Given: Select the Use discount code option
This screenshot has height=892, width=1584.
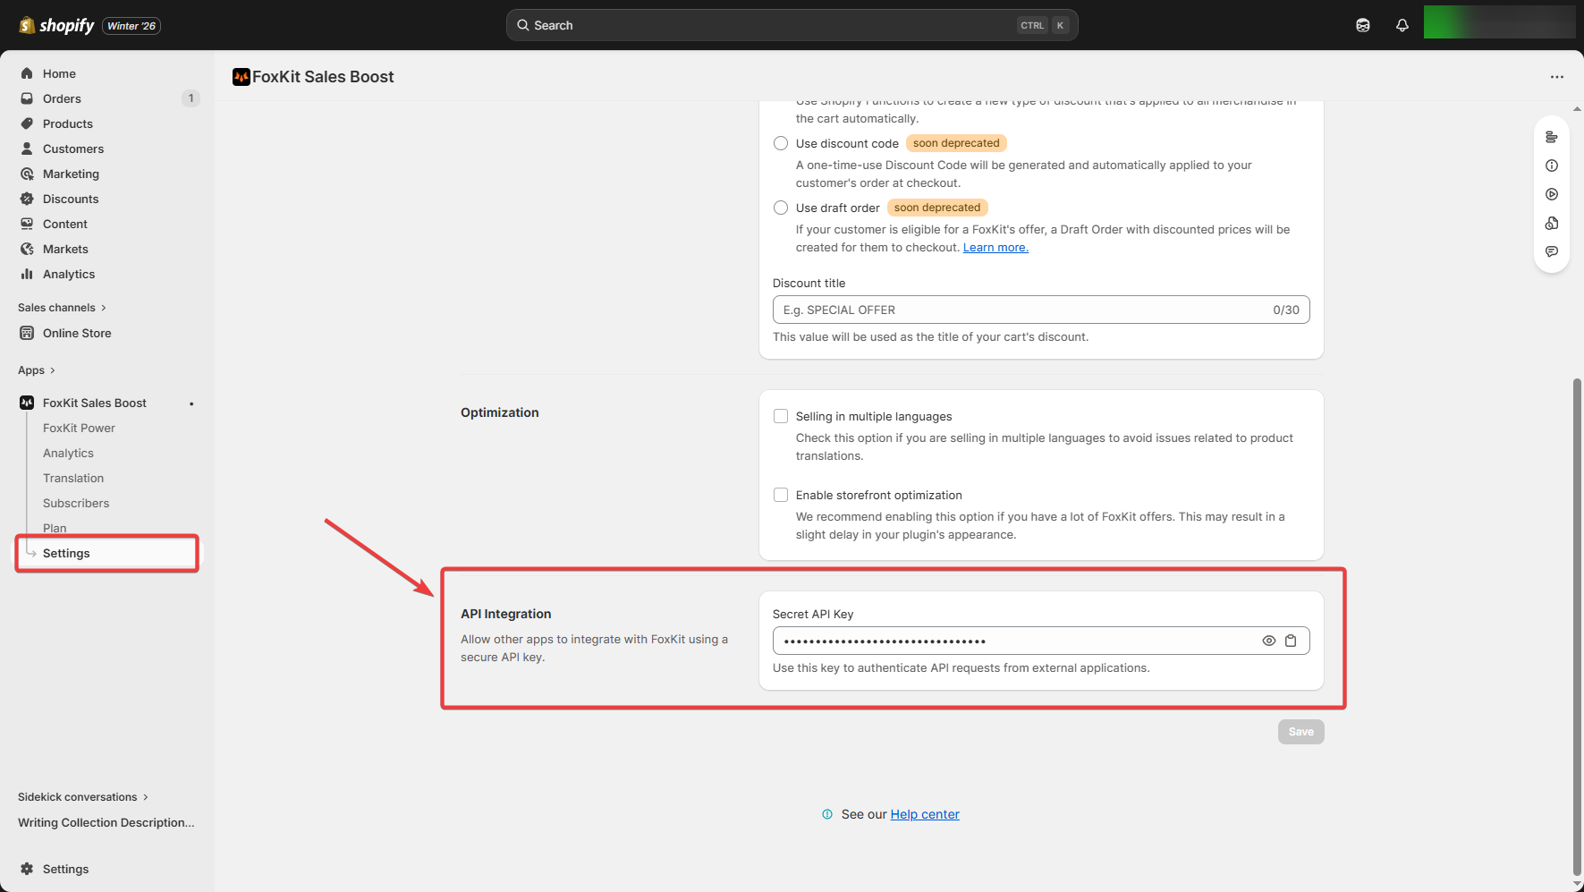Looking at the screenshot, I should coord(781,143).
